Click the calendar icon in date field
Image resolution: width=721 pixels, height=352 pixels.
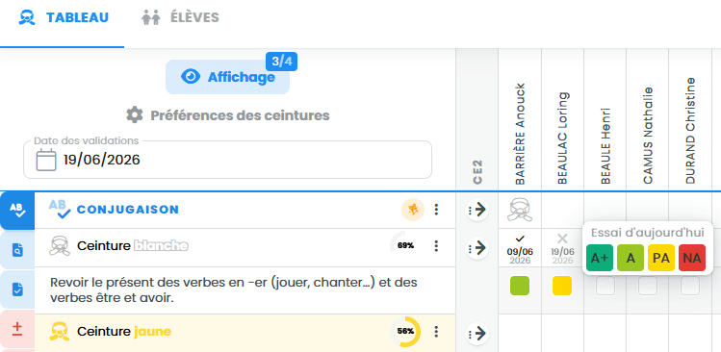pos(46,160)
